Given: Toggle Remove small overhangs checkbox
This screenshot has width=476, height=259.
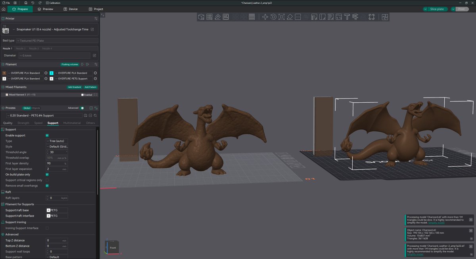Looking at the screenshot, I should tap(47, 186).
